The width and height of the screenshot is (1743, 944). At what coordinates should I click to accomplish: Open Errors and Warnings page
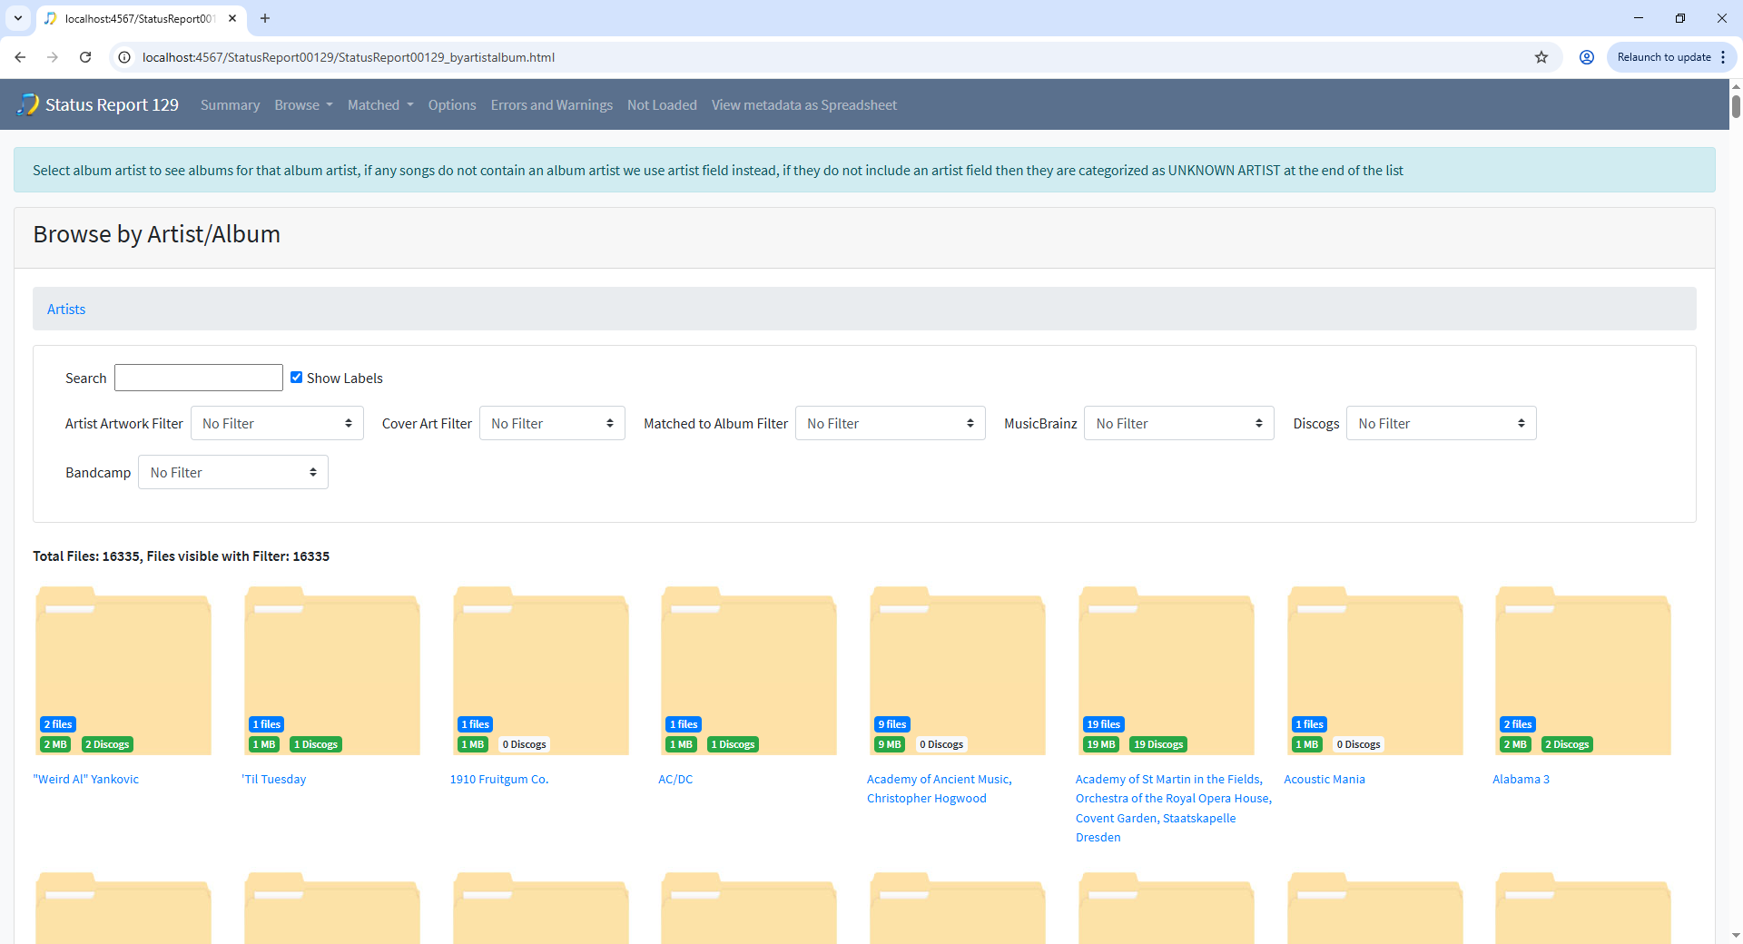click(552, 105)
